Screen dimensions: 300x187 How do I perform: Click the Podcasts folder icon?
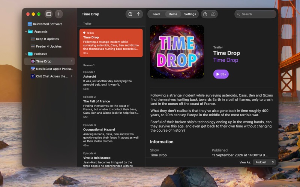pyautogui.click(x=30, y=54)
